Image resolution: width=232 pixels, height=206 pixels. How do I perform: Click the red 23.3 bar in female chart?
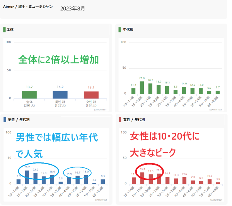click(x=142, y=178)
